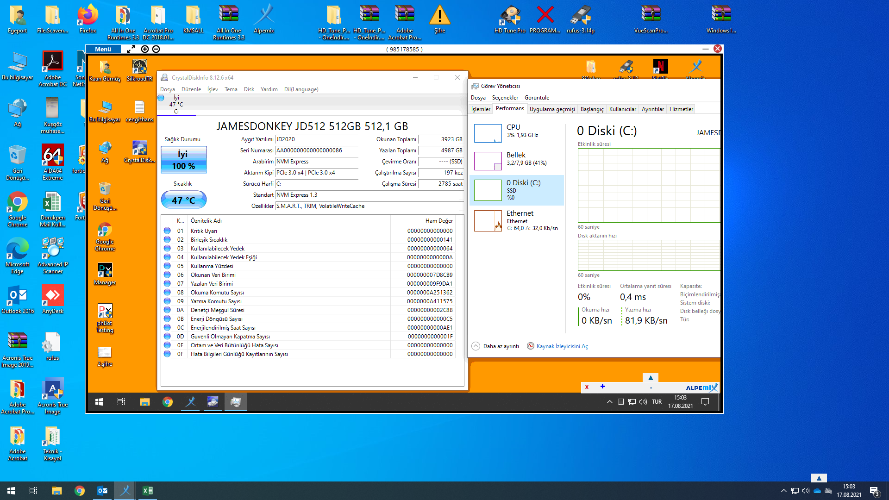The height and width of the screenshot is (500, 889).
Task: Collapse view with Daha az ayrıntı
Action: point(495,346)
